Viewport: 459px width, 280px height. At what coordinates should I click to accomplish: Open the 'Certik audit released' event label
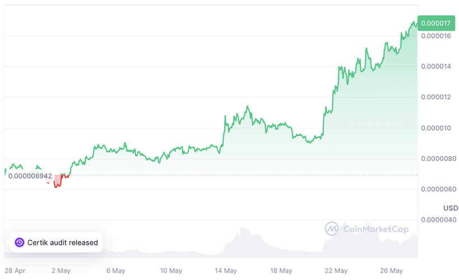[63, 242]
